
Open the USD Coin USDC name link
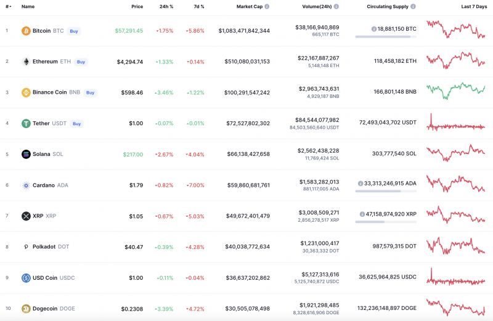click(x=54, y=278)
